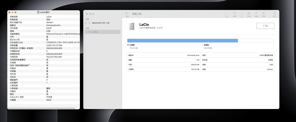Click the 类型 USB外置物理宗卷 table cell
The width and height of the screenshot is (296, 122).
click(237, 55)
